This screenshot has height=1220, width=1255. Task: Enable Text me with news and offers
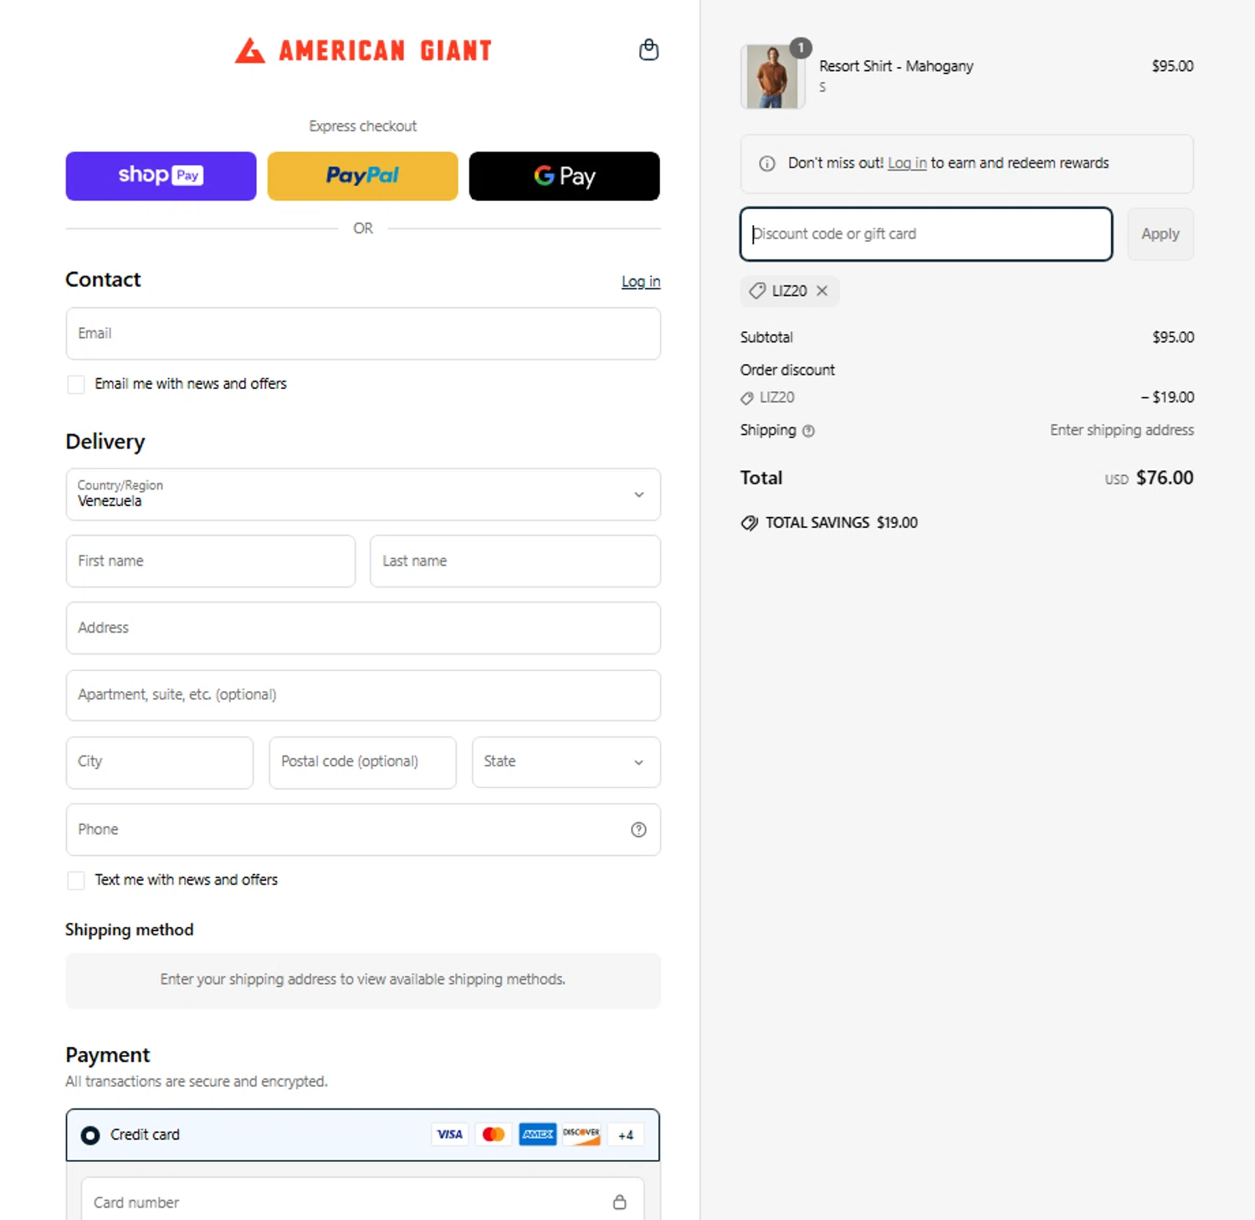(x=76, y=880)
